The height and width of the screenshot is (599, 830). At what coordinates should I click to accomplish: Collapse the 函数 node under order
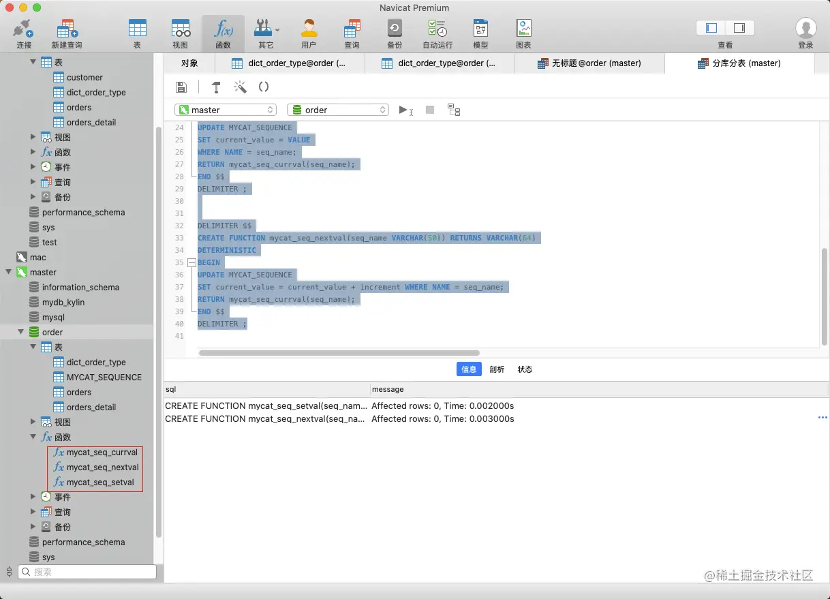33,437
